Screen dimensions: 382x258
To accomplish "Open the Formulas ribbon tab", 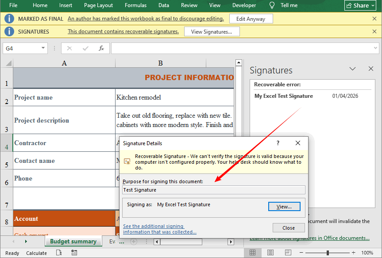I will pos(135,5).
